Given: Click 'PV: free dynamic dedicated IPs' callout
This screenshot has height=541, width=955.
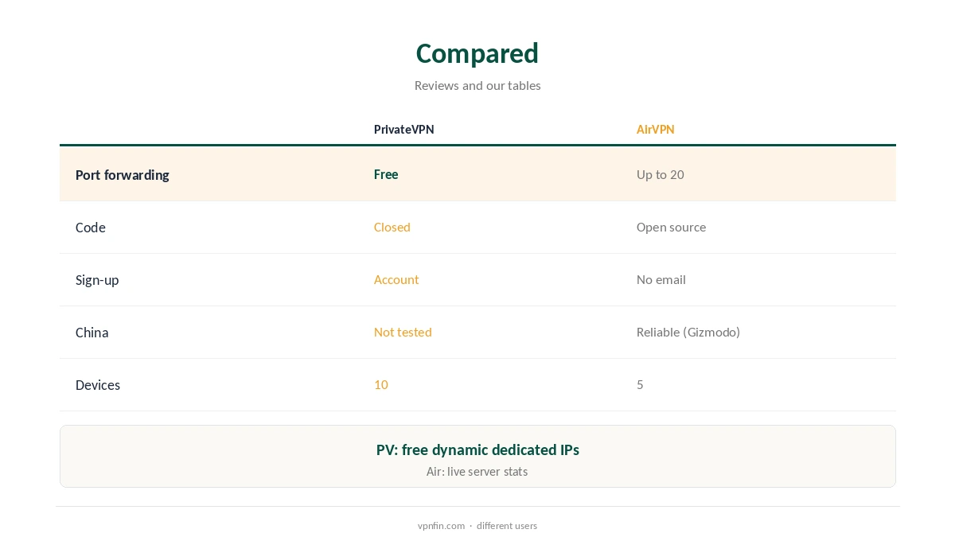Looking at the screenshot, I should pyautogui.click(x=477, y=450).
